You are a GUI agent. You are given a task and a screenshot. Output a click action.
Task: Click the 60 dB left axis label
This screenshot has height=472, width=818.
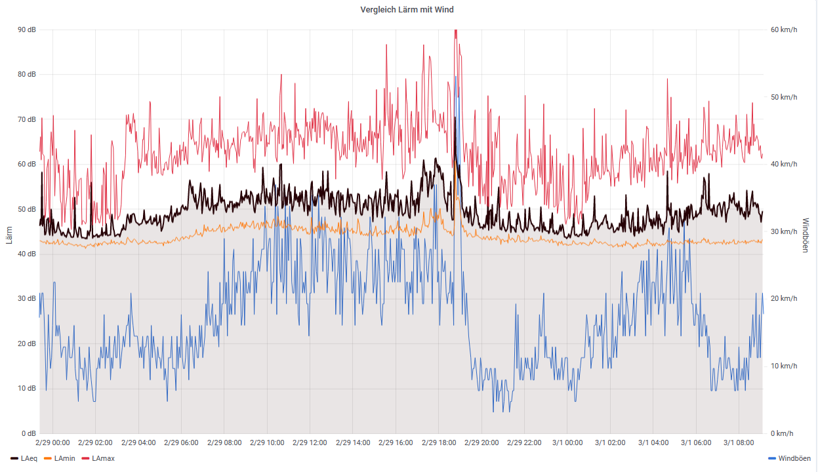pos(27,164)
